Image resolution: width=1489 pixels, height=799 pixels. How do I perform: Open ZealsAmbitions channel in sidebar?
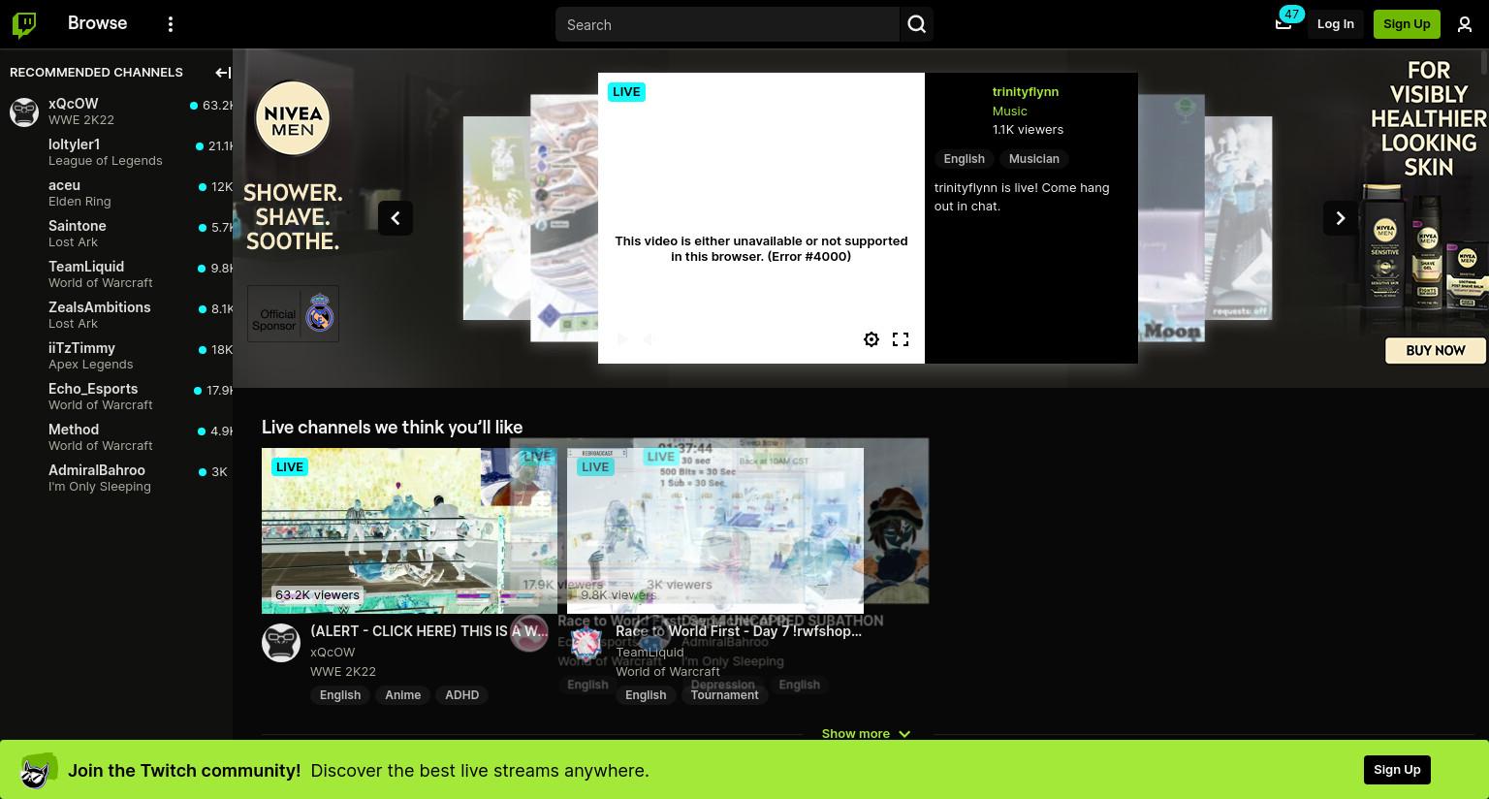coord(116,315)
